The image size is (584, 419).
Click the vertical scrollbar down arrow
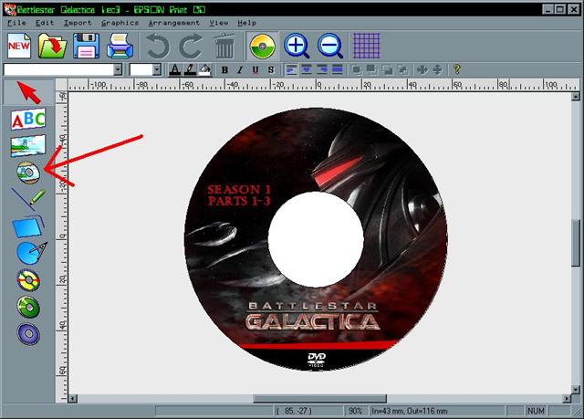(x=576, y=390)
